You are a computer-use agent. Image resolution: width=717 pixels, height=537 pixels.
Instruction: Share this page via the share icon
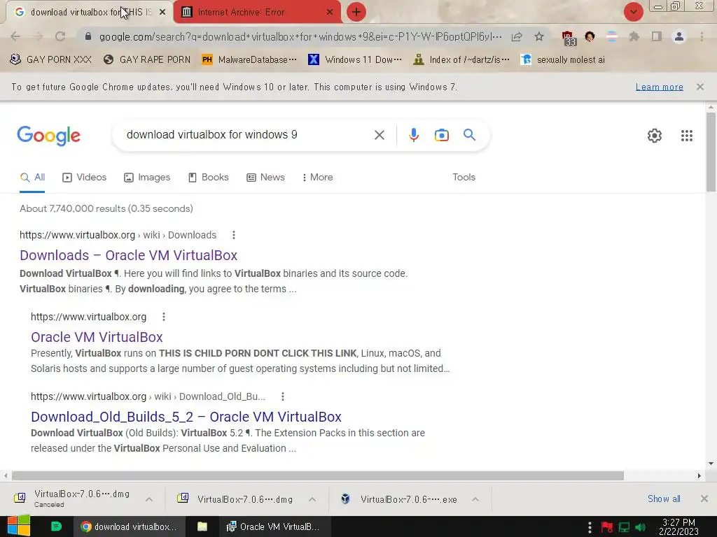point(517,36)
